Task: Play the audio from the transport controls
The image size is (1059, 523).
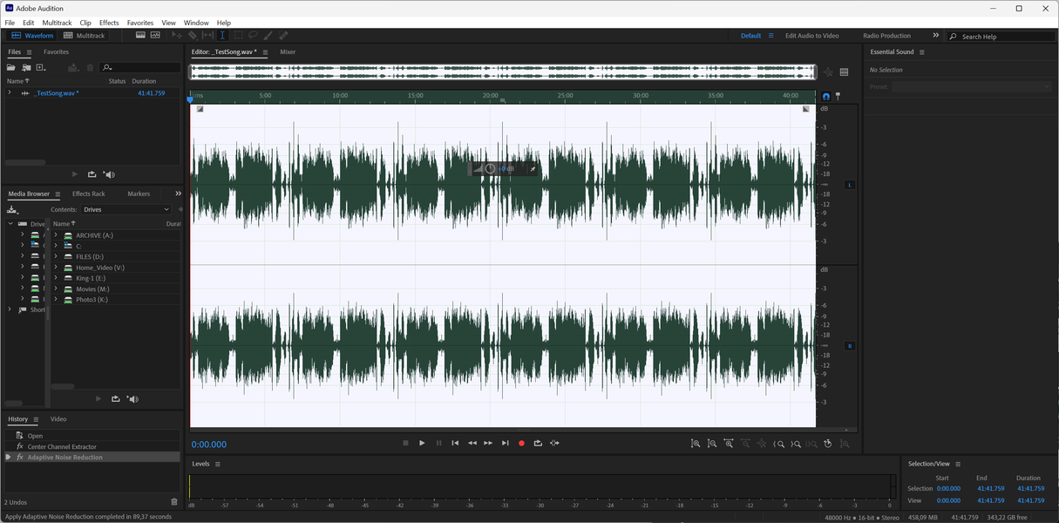Action: pos(422,443)
